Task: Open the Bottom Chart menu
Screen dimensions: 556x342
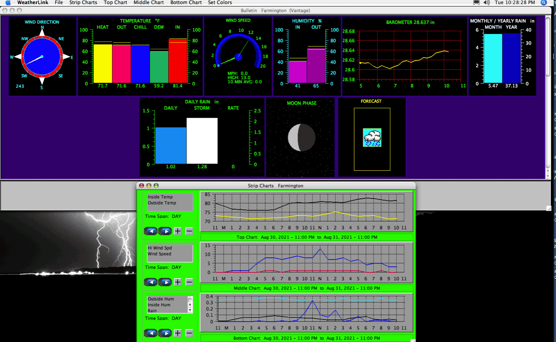Action: tap(186, 3)
